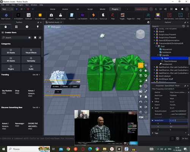Screen dimensions: 190x152
Task: Switch to the Model ribbon tab
Action: [103, 9]
